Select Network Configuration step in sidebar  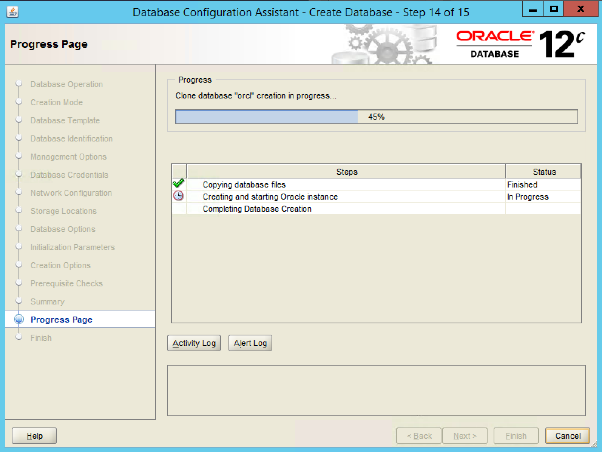pyautogui.click(x=71, y=193)
